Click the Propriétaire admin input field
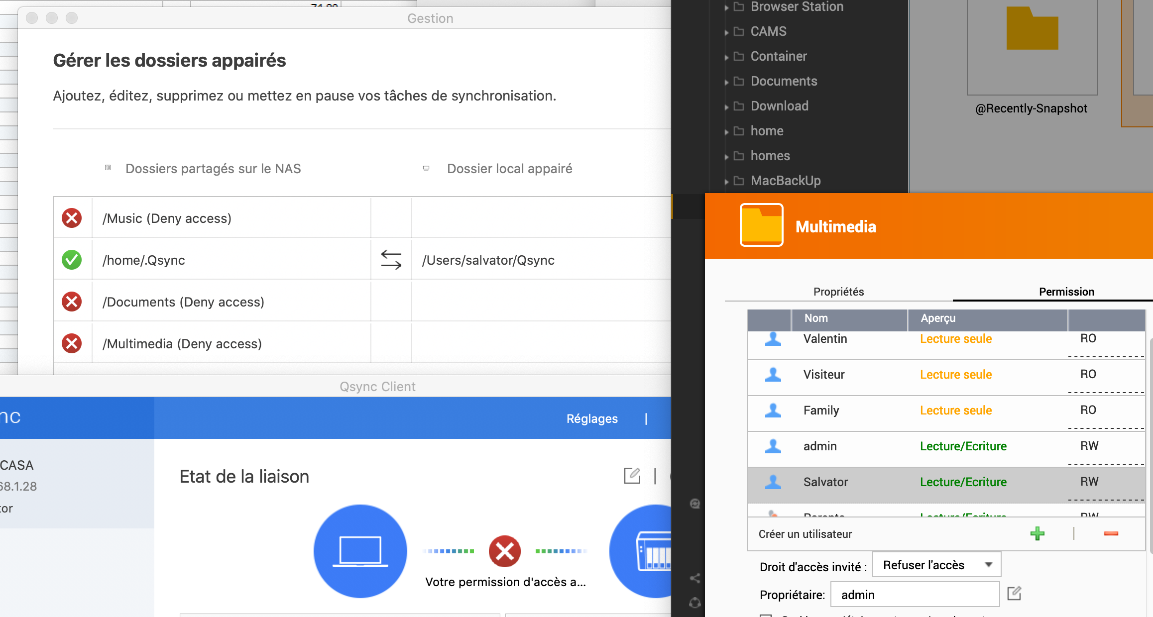Image resolution: width=1153 pixels, height=617 pixels. click(914, 595)
